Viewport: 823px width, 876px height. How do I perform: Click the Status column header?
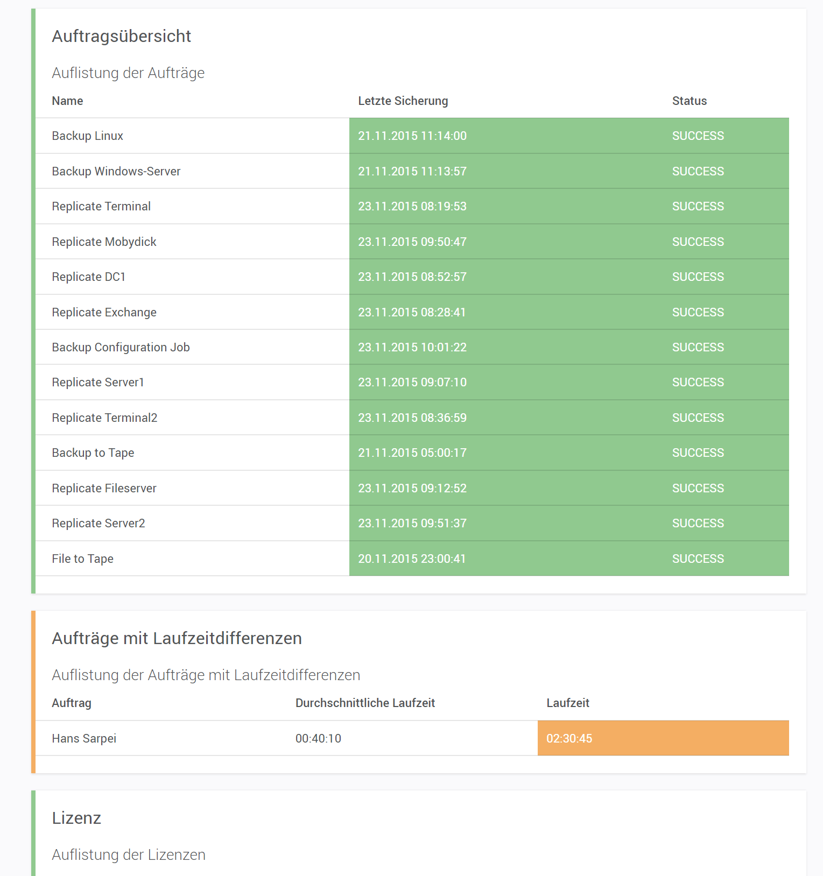(x=689, y=101)
